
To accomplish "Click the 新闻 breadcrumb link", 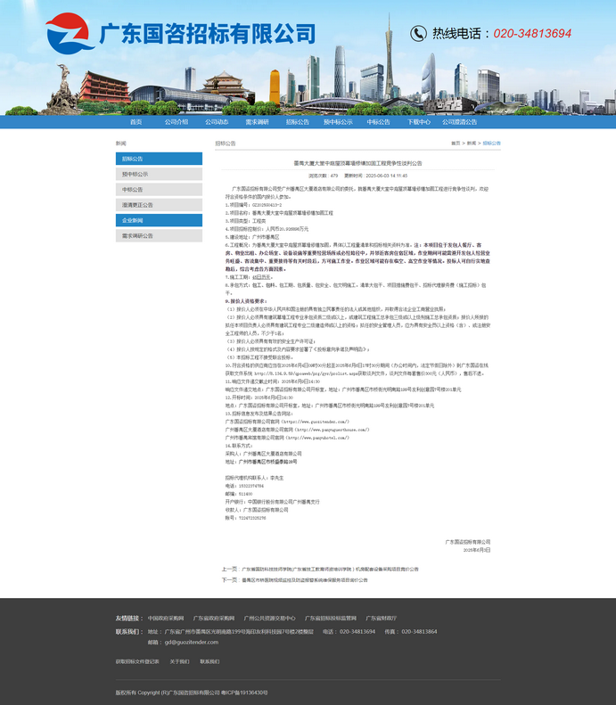I will coord(472,143).
